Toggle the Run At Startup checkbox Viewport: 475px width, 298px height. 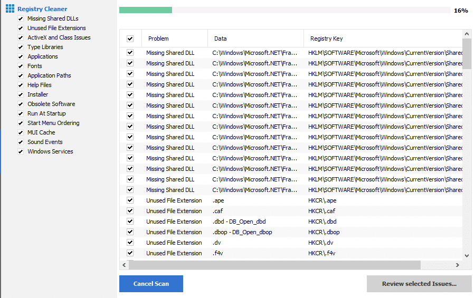tap(21, 113)
